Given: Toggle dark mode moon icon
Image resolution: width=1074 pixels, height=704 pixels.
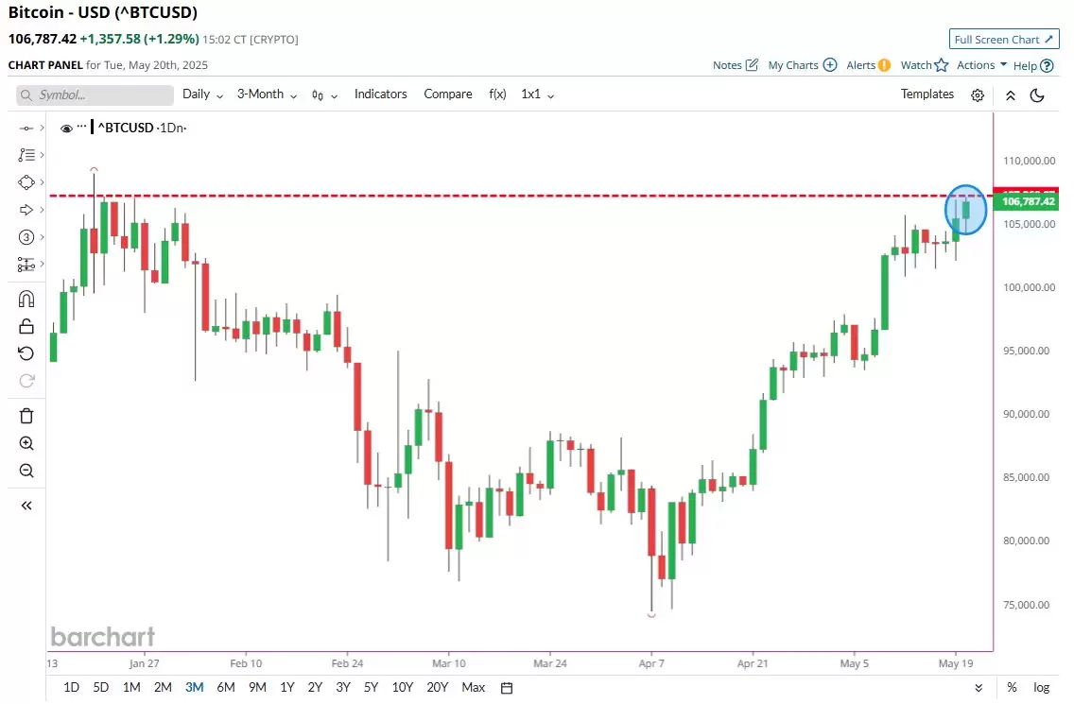Looking at the screenshot, I should tap(1037, 95).
